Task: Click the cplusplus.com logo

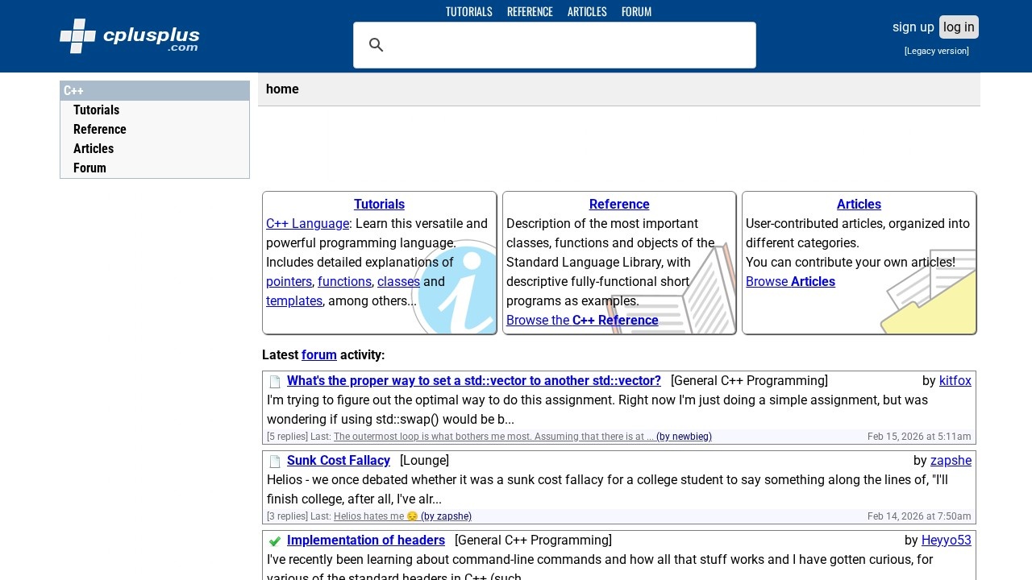Action: coord(129,36)
